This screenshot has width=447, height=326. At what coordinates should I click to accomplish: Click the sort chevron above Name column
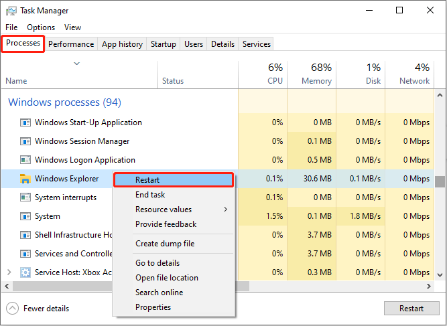coord(76,64)
